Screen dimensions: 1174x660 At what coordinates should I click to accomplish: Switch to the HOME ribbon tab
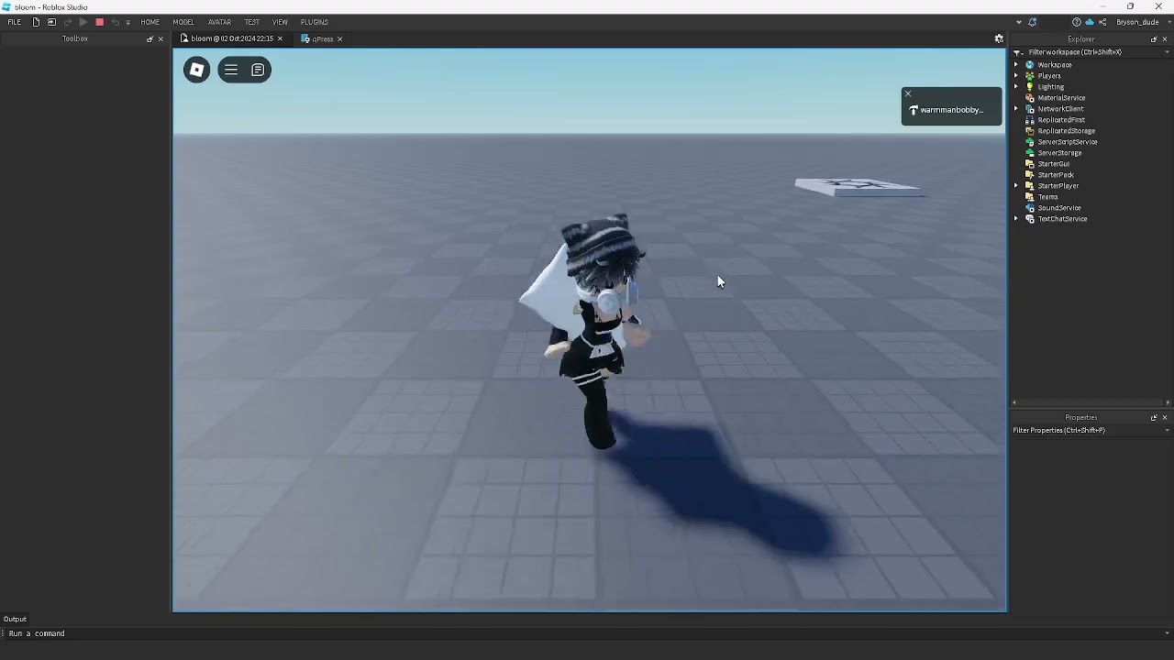point(150,22)
